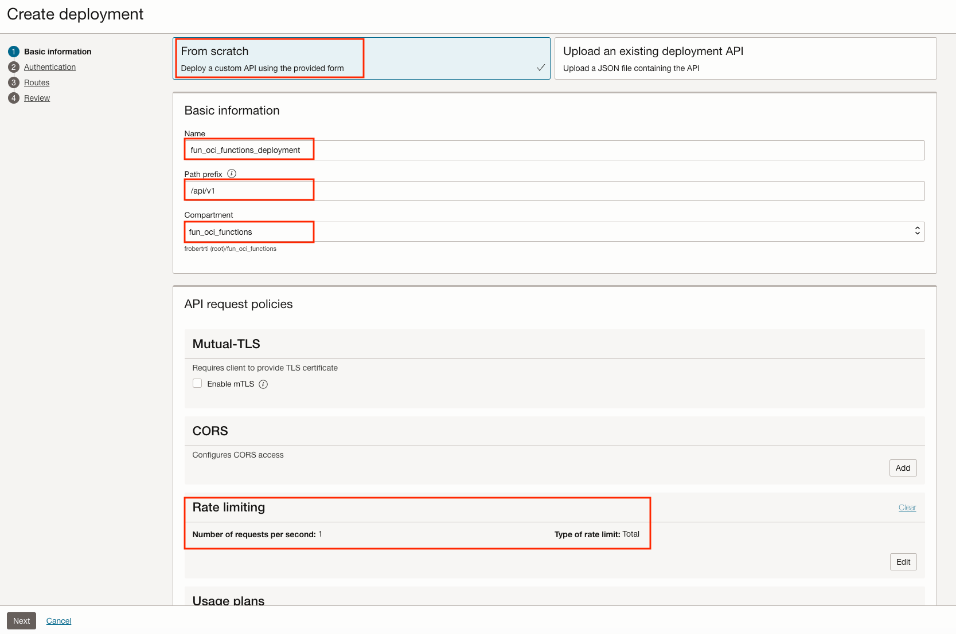This screenshot has height=634, width=956.
Task: Click the Enable mTLS info icon
Action: pos(263,384)
